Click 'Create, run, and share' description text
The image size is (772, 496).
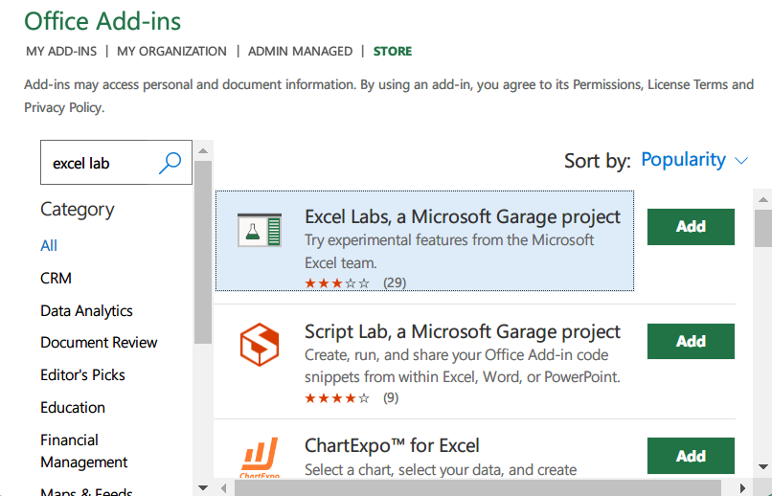[463, 366]
